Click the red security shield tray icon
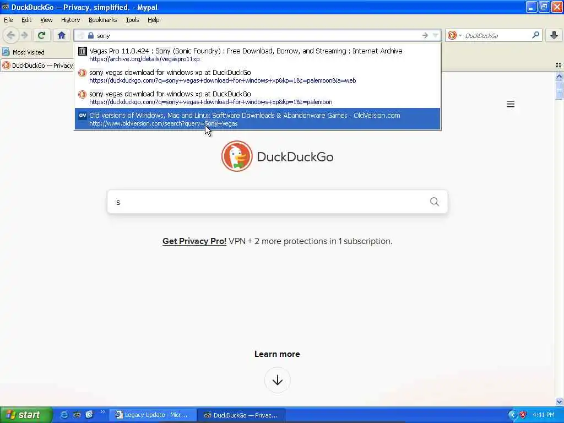This screenshot has width=564, height=423. pyautogui.click(x=523, y=415)
